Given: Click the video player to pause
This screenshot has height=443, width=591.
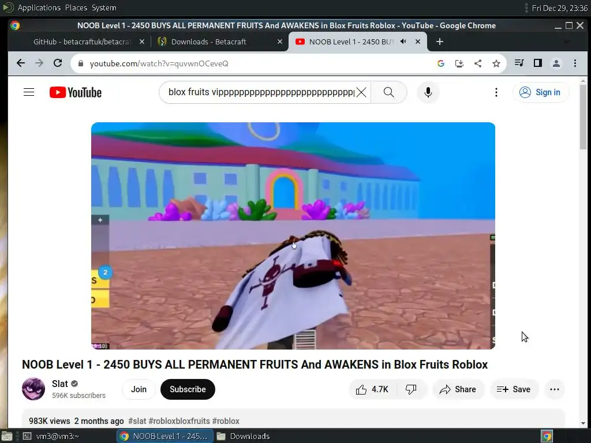Looking at the screenshot, I should click(x=293, y=236).
